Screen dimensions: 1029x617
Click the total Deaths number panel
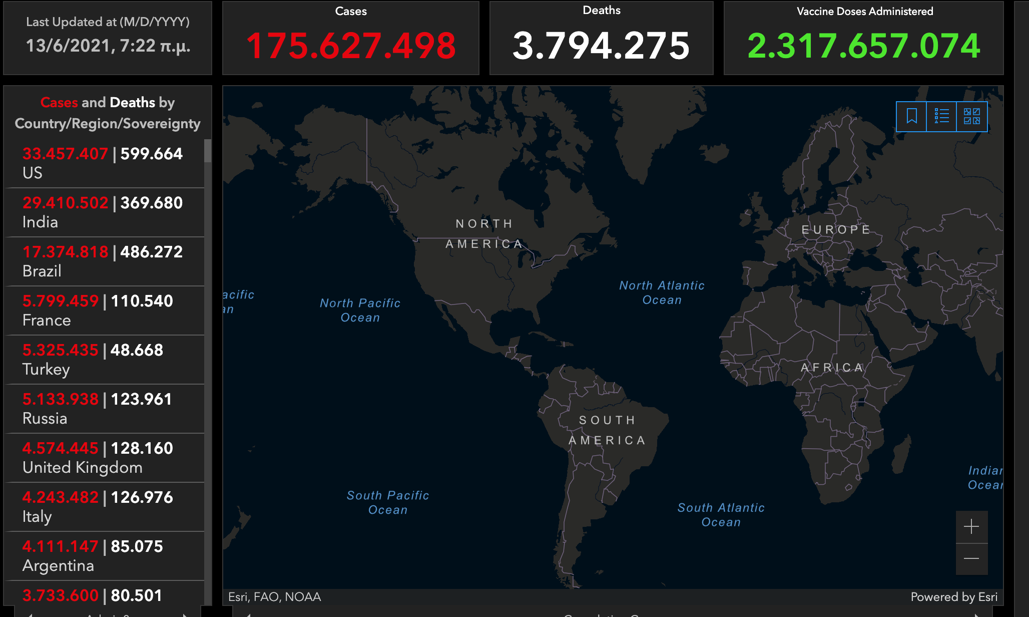tap(601, 38)
